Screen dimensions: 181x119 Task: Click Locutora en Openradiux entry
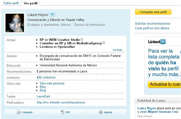[x=57, y=47]
